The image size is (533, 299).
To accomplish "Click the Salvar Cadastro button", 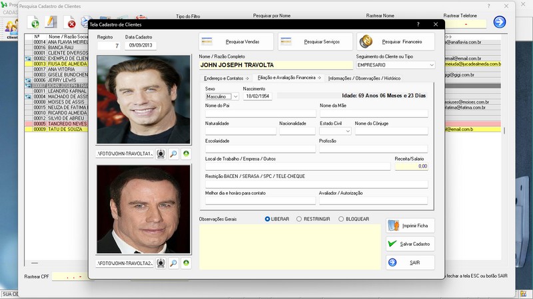I will tap(410, 244).
